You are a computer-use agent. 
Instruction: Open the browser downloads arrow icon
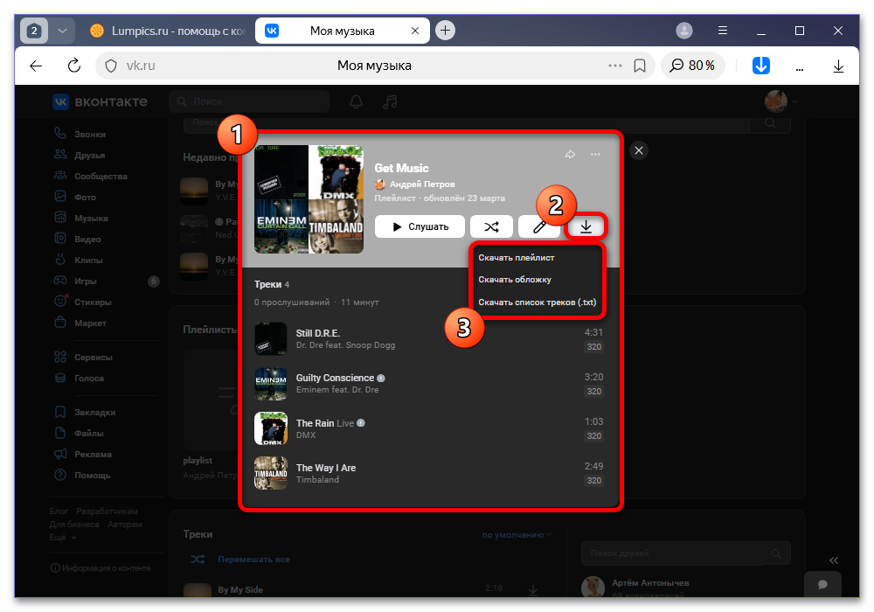(838, 66)
